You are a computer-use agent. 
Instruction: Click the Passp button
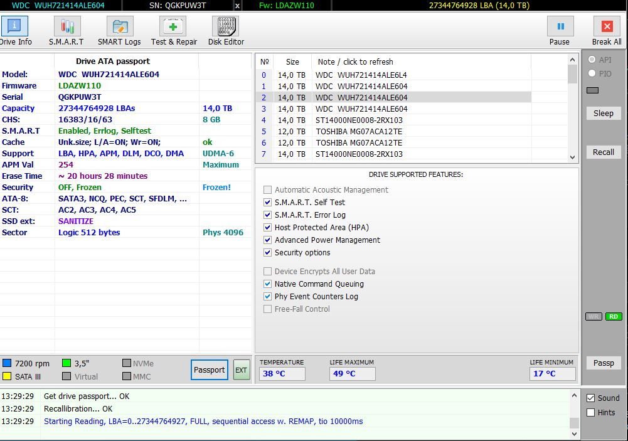[604, 363]
